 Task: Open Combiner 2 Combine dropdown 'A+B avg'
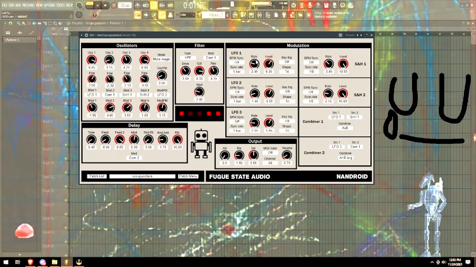pyautogui.click(x=345, y=158)
